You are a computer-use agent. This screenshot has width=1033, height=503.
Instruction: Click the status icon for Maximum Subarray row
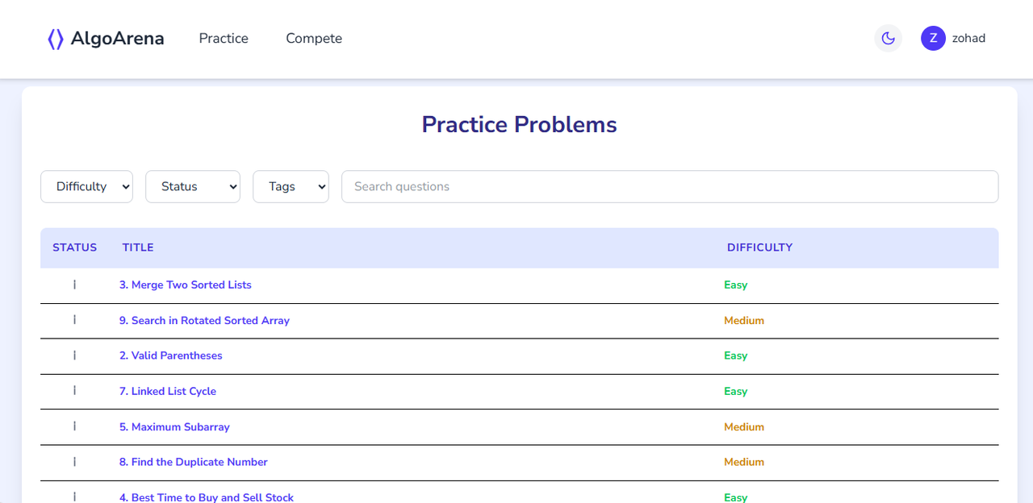coord(74,426)
